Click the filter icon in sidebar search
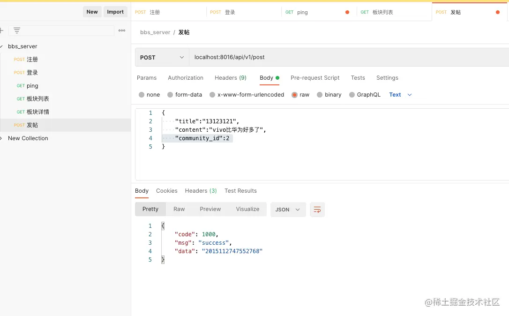The width and height of the screenshot is (509, 316). point(17,30)
